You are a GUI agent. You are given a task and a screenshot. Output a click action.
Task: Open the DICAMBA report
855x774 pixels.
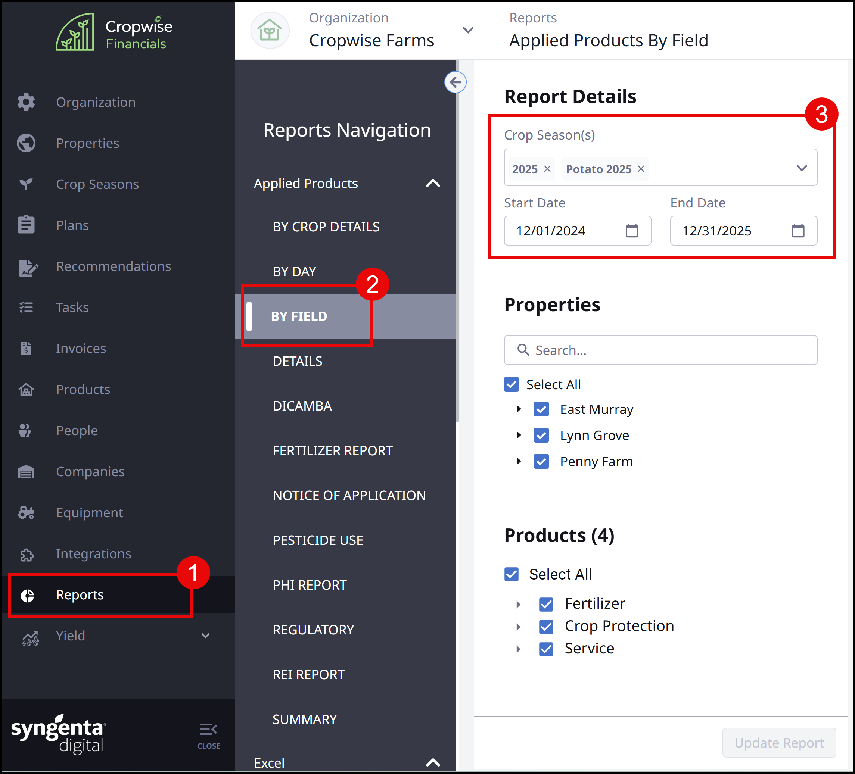coord(302,406)
